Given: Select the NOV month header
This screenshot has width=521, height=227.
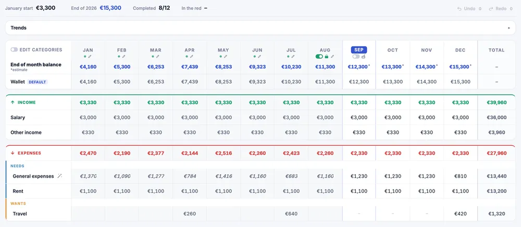Looking at the screenshot, I should tap(427, 50).
